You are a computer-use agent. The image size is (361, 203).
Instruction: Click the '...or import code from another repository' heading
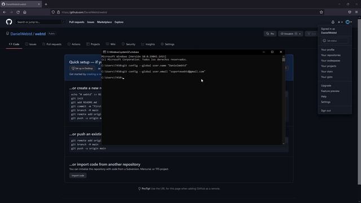coord(105,164)
